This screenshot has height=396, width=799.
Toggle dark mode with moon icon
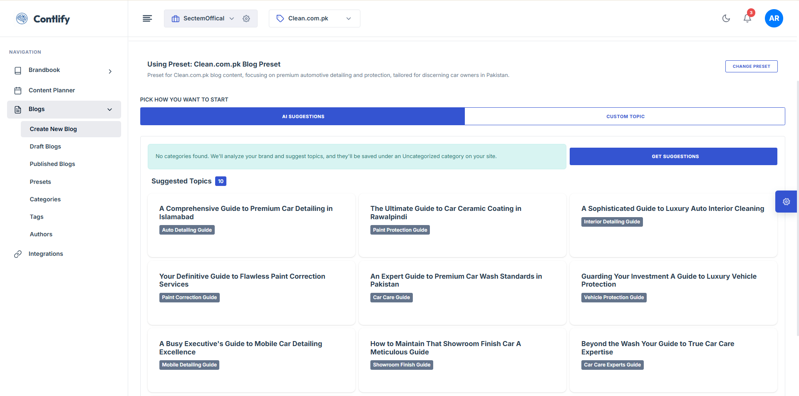pos(726,18)
